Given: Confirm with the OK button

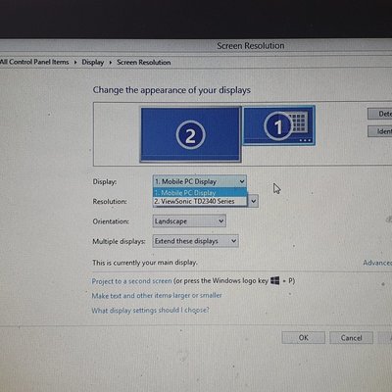Looking at the screenshot, I should pos(304,337).
